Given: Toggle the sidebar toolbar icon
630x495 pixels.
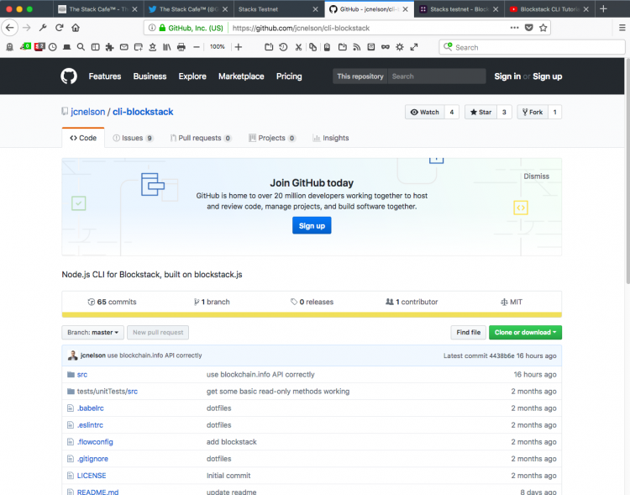Looking at the screenshot, I should (x=95, y=47).
